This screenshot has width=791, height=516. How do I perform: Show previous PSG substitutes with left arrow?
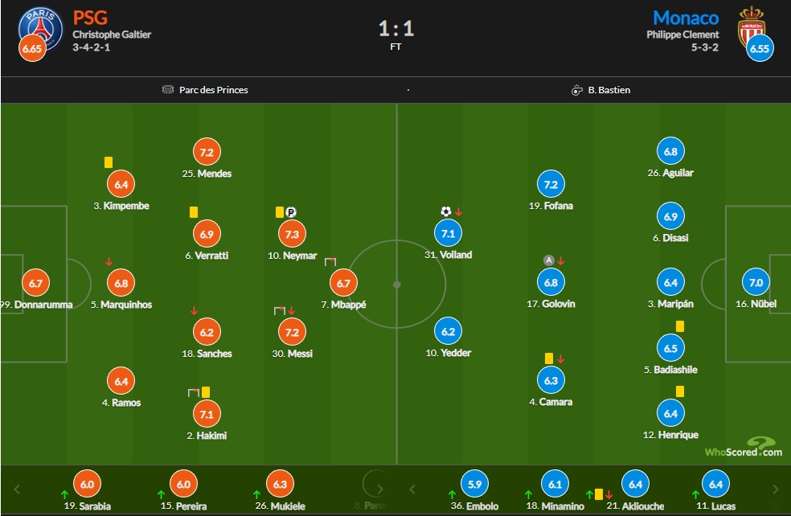coord(17,489)
